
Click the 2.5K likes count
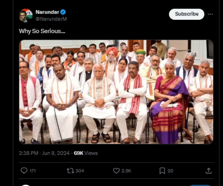[x=126, y=171]
